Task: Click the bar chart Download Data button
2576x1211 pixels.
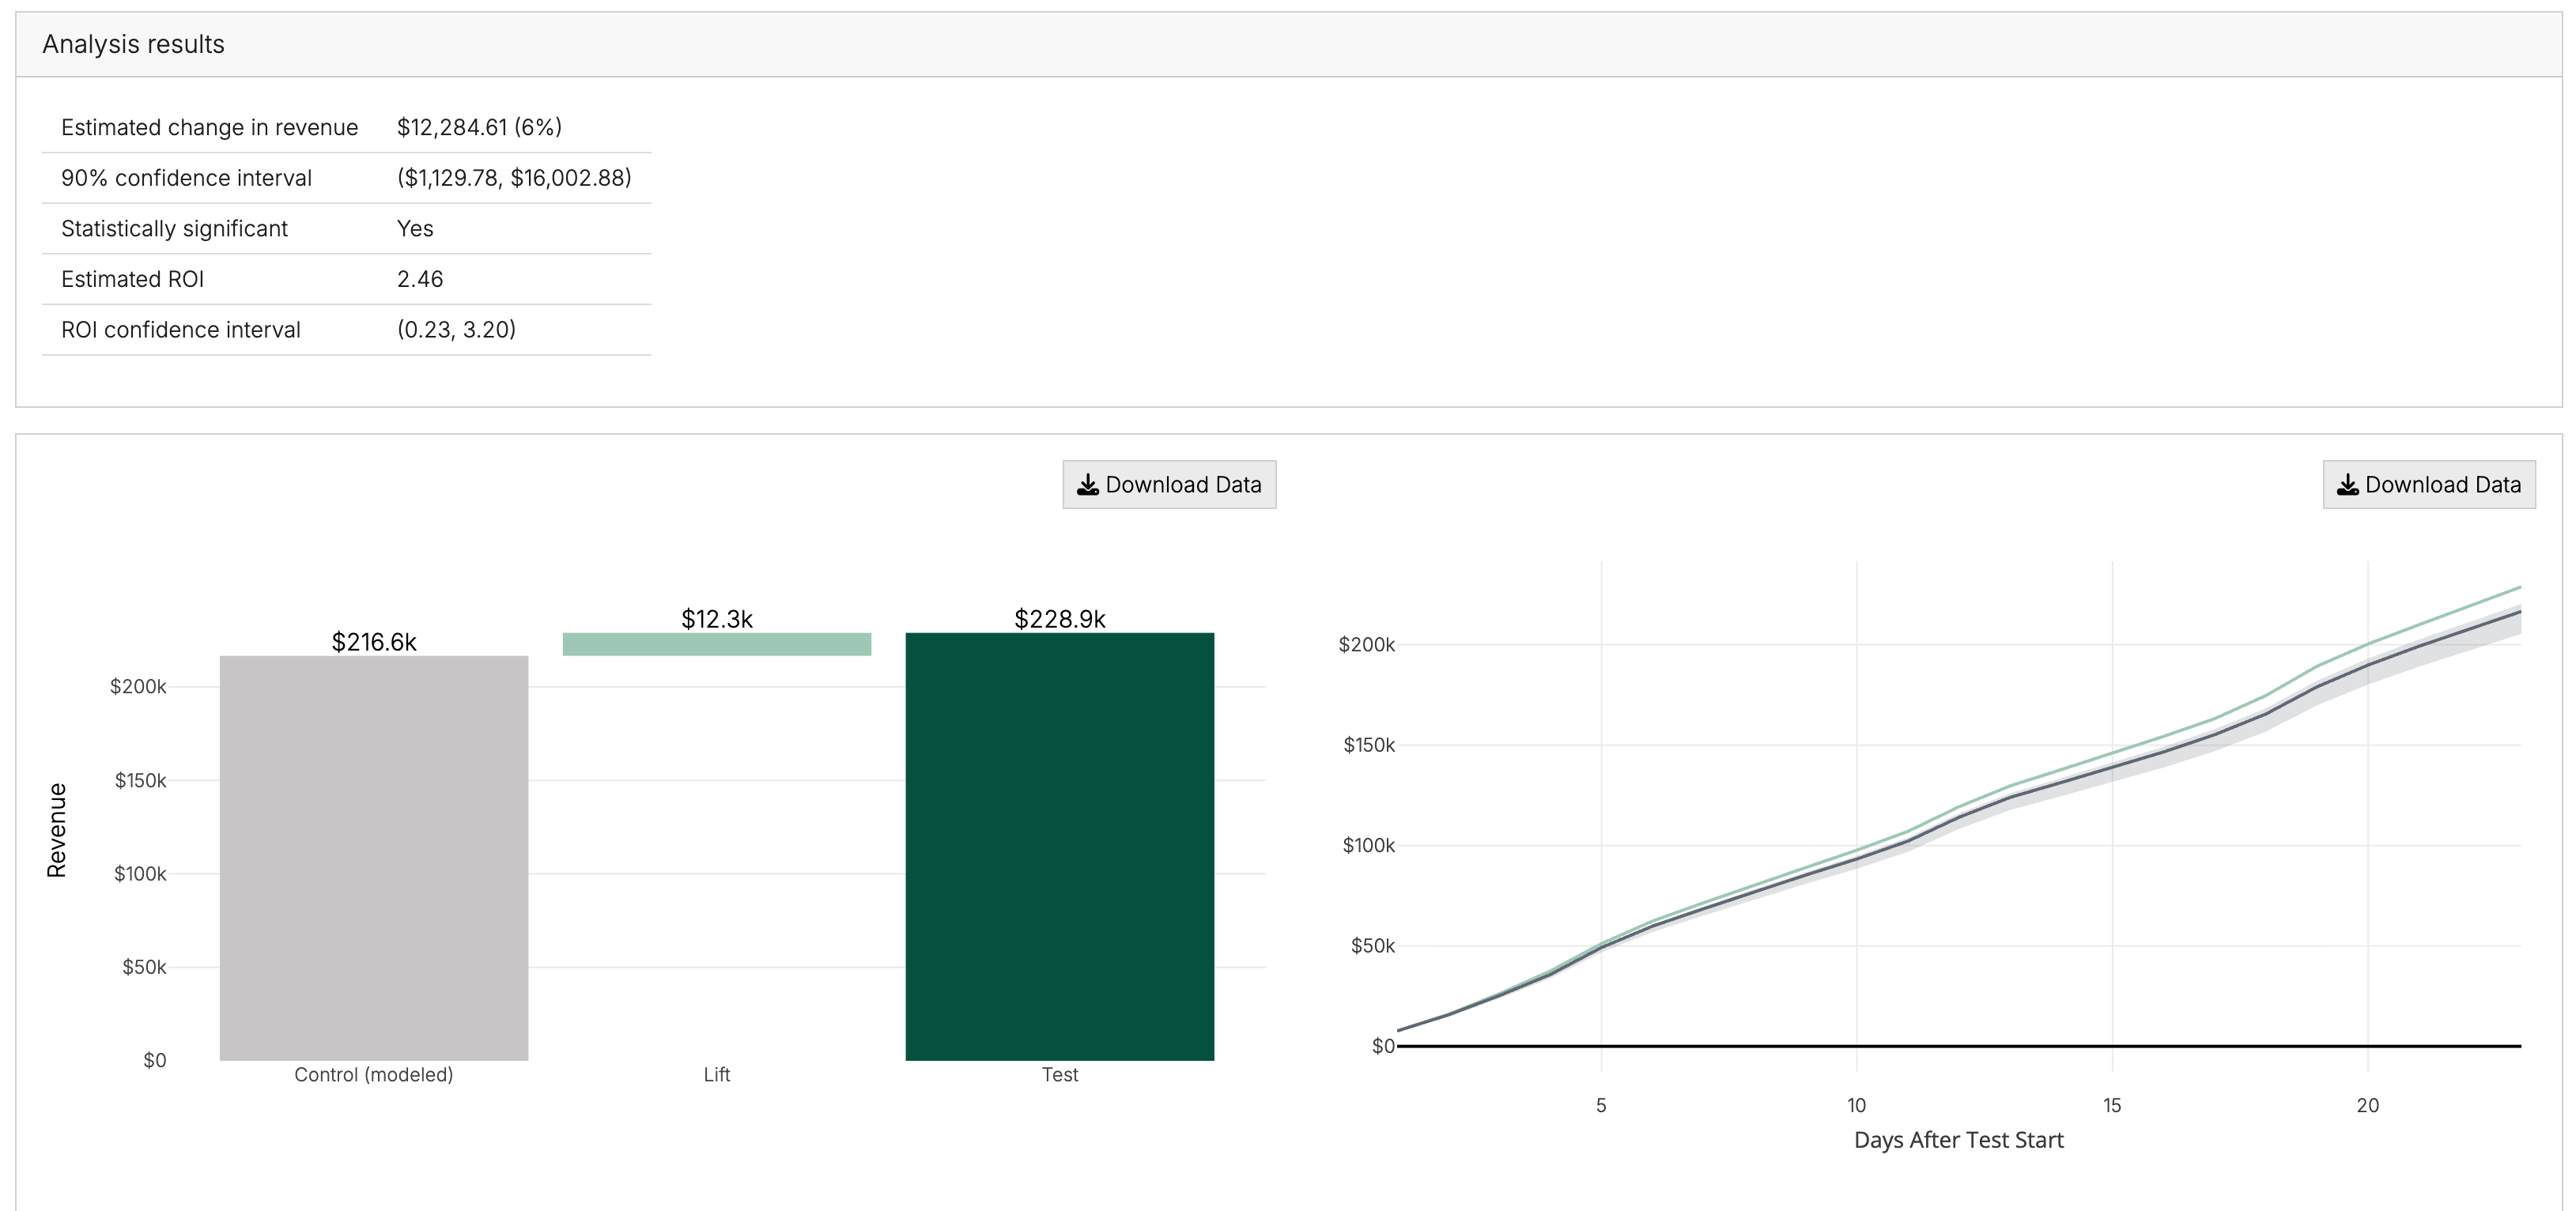Action: click(1168, 485)
